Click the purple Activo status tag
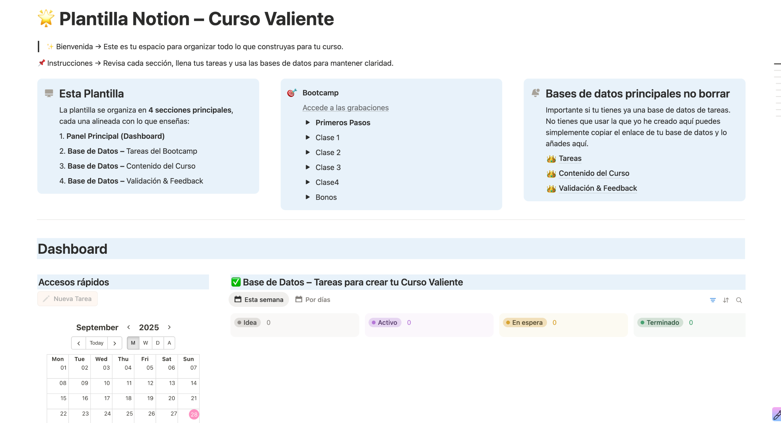781x423 pixels. coord(384,323)
